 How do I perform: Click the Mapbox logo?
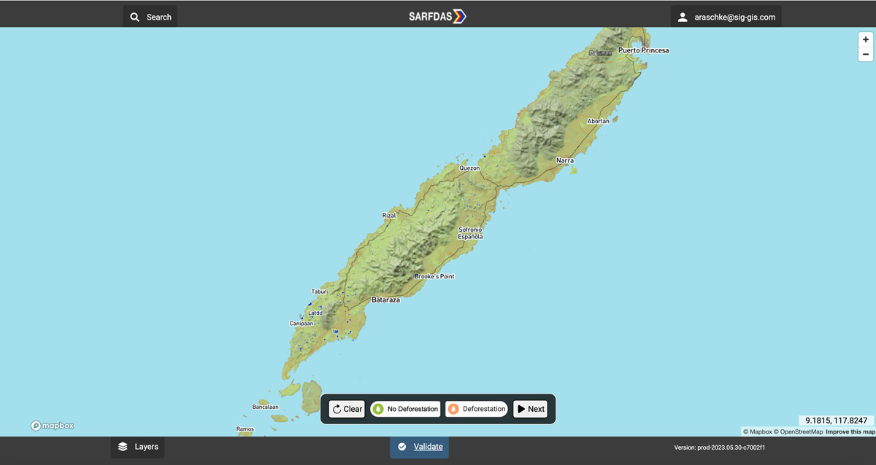click(x=51, y=425)
